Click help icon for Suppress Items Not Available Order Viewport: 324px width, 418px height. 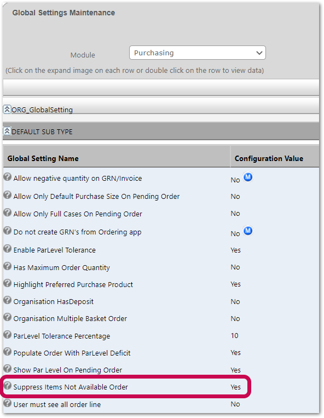[8, 386]
